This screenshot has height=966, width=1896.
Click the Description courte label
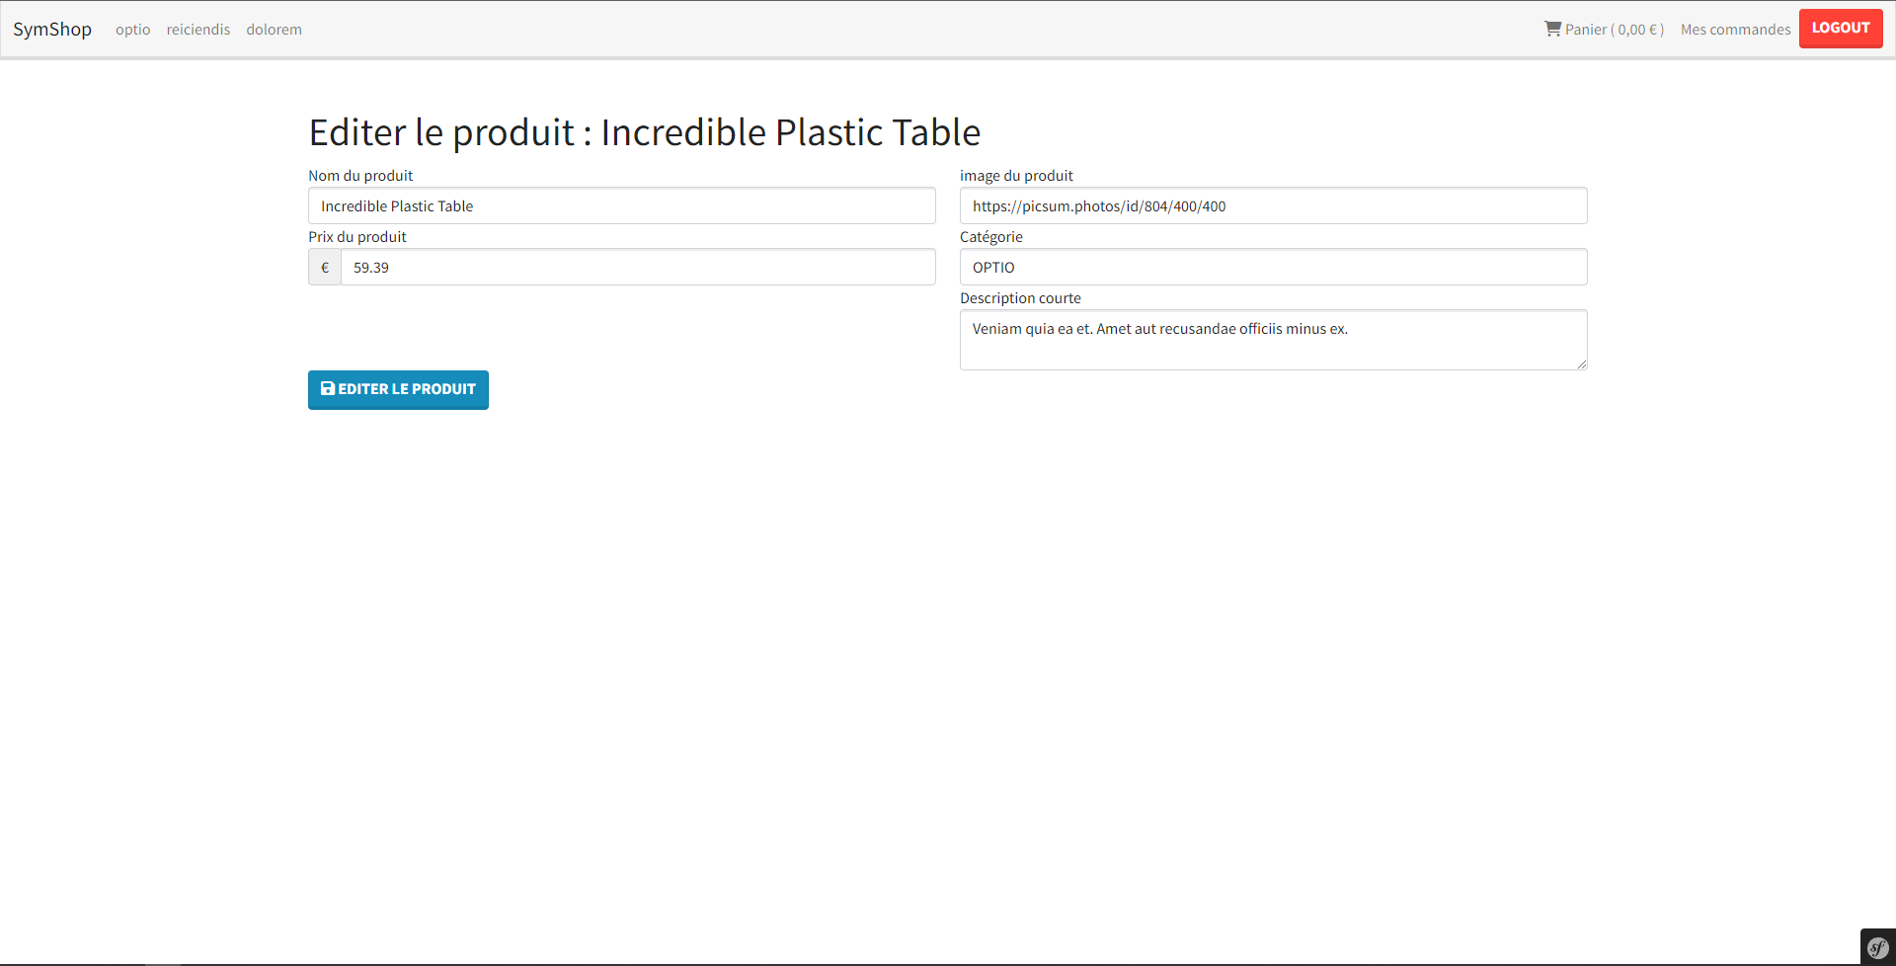point(1020,298)
